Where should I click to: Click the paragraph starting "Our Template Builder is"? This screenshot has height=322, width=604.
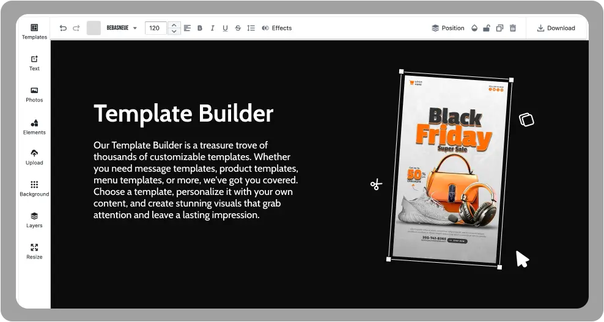click(196, 180)
